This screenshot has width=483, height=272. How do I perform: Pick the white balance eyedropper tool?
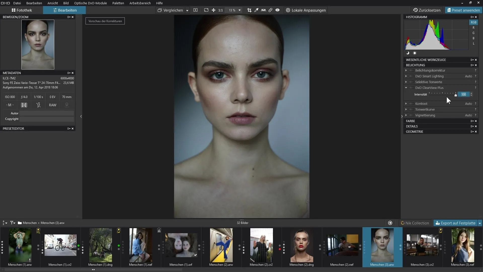[x=256, y=10]
